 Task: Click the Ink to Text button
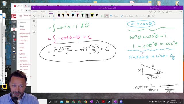pyautogui.click(x=140, y=16)
